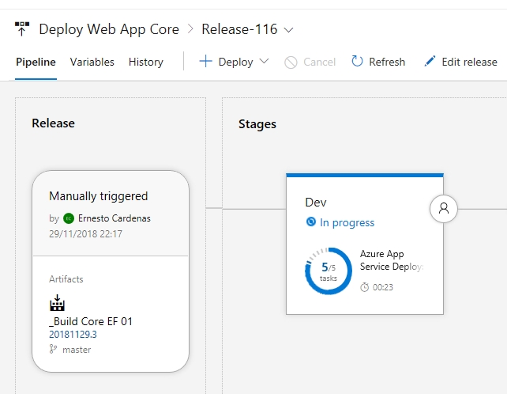507x394 pixels.
Task: Click the plus icon next to Deploy
Action: (x=205, y=61)
